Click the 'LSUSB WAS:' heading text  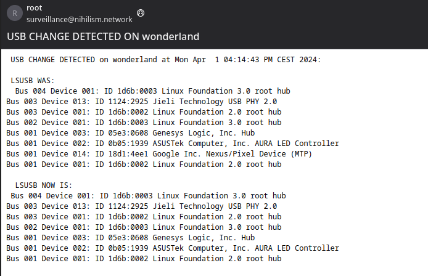click(x=33, y=81)
